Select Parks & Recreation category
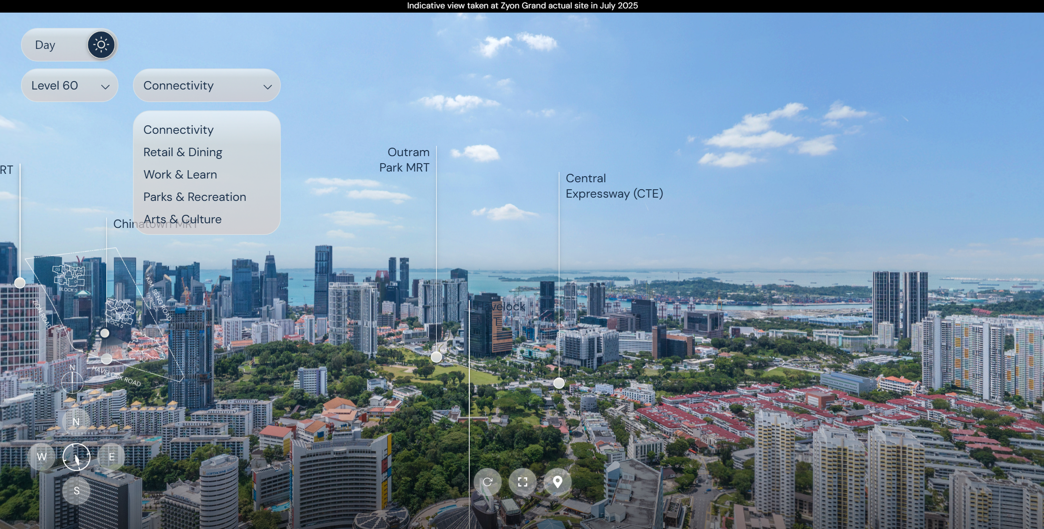Image resolution: width=1044 pixels, height=529 pixels. point(195,197)
